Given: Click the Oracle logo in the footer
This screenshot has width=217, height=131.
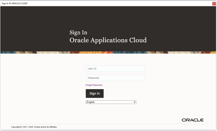Looking at the screenshot, I should click(192, 120).
